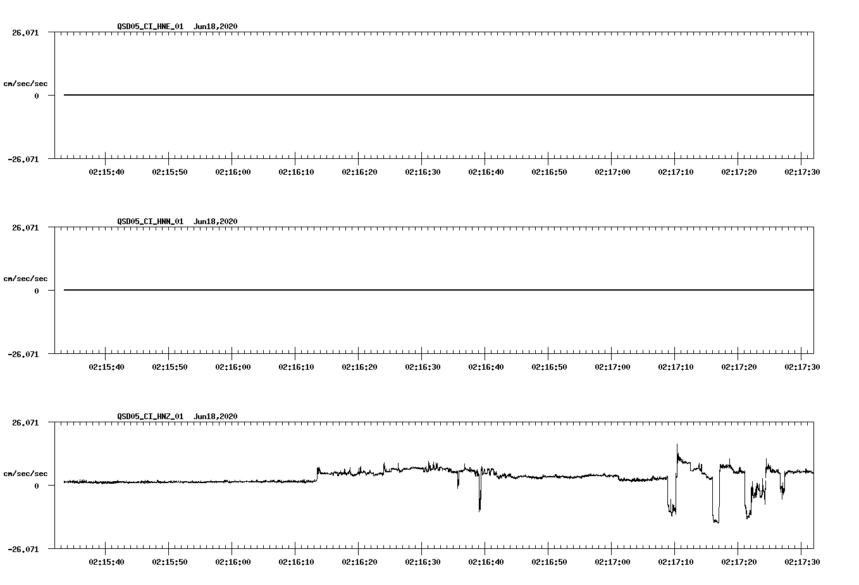Viewport: 859px width, 585px height.
Task: Click 02:15:50 time label under HNZ plot
Action: (170, 562)
